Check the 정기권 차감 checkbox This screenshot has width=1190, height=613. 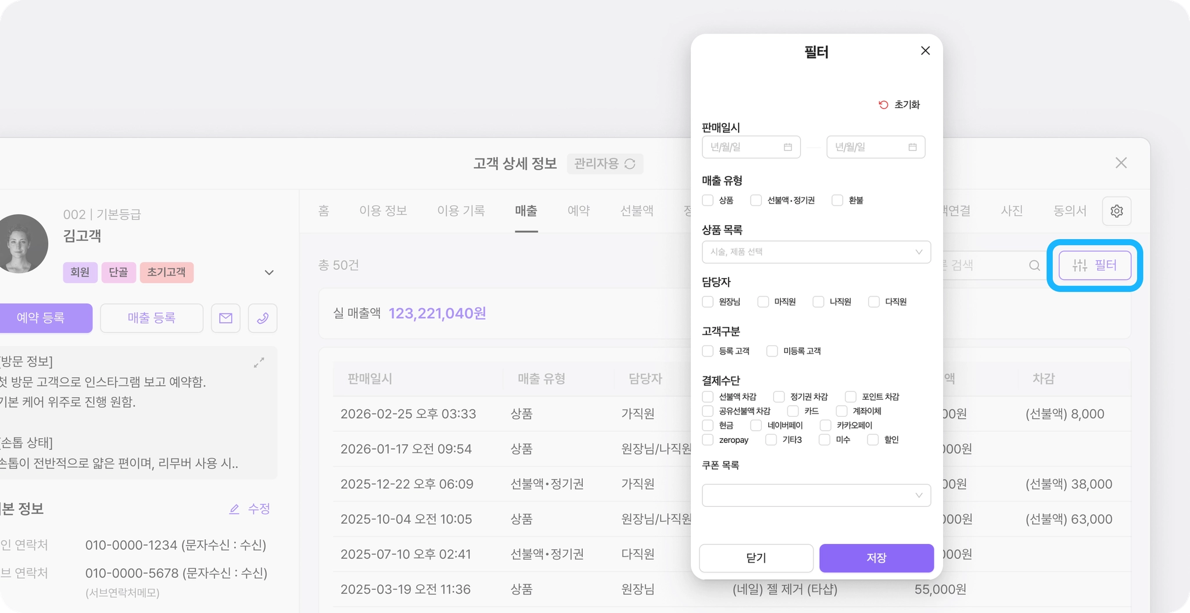point(779,396)
